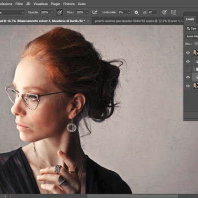Toggle pressure for size icon
Viewport: 198px width, 198px height.
164,13
